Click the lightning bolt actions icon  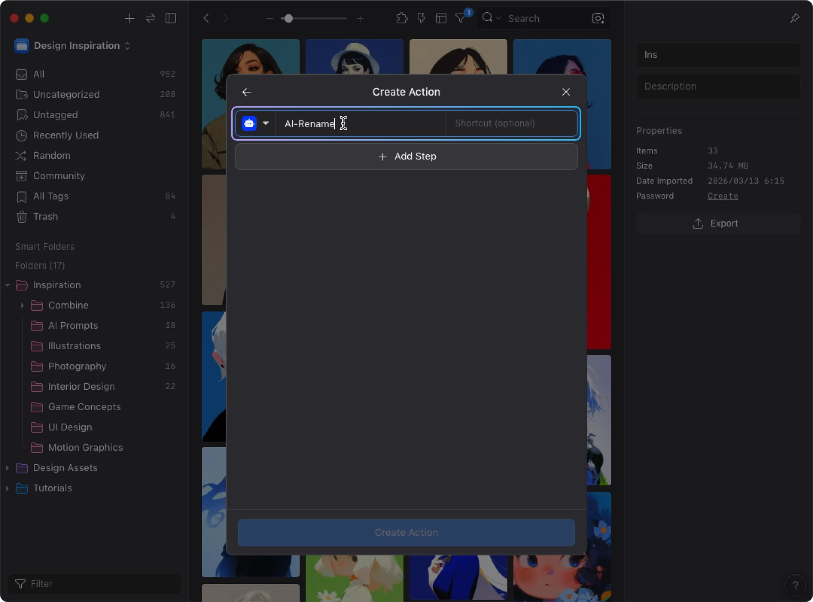point(421,18)
